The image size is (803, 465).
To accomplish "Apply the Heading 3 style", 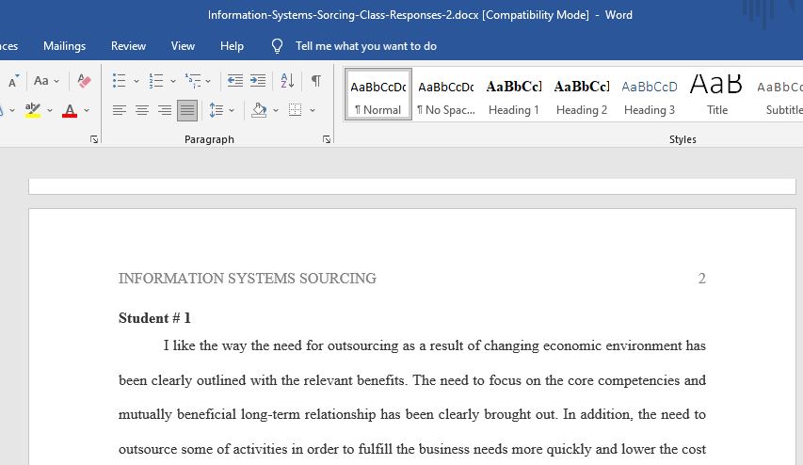I will [x=650, y=94].
